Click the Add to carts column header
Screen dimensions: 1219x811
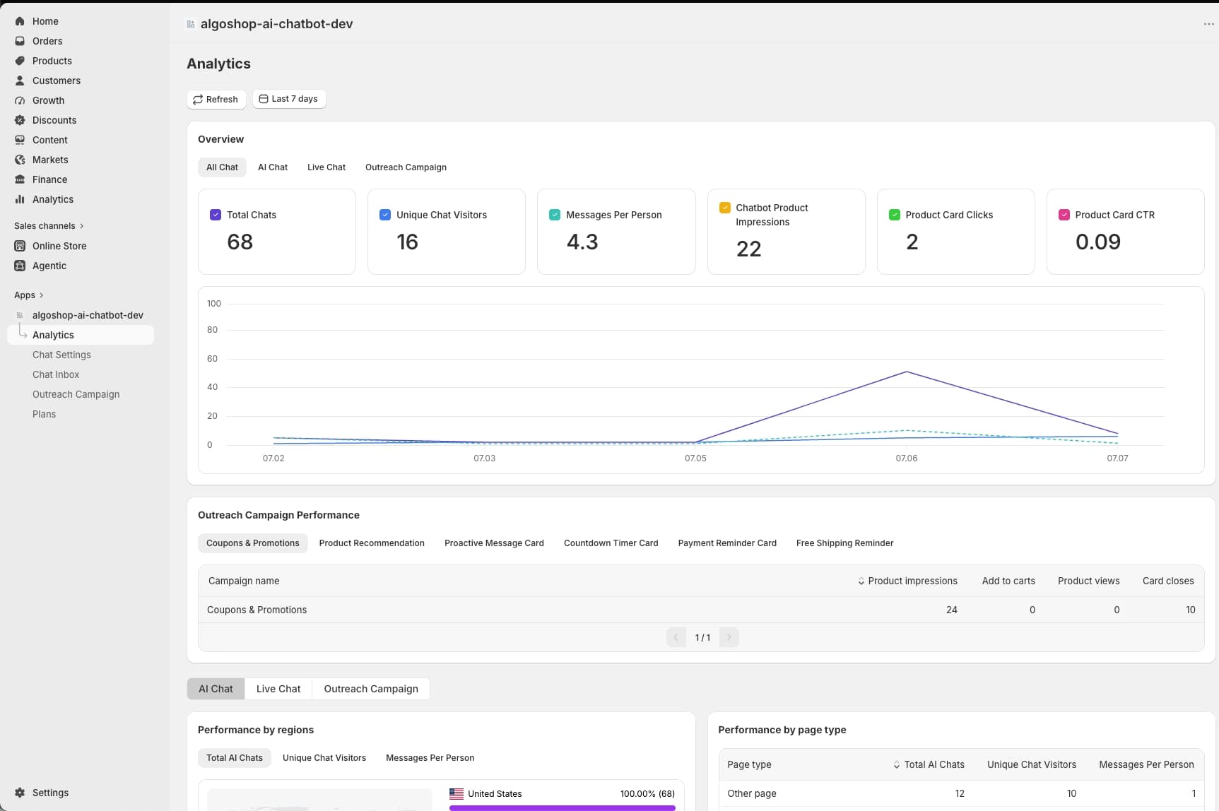(x=1008, y=581)
